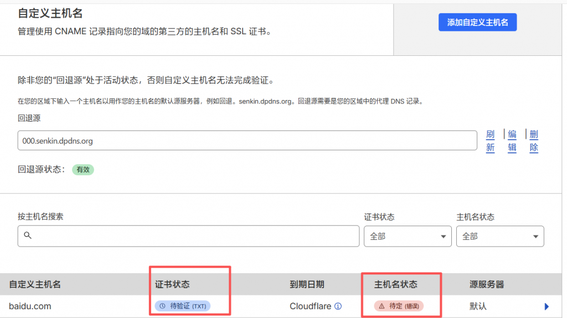
Task: Click the 源服务器 column header
Action: tap(487, 284)
